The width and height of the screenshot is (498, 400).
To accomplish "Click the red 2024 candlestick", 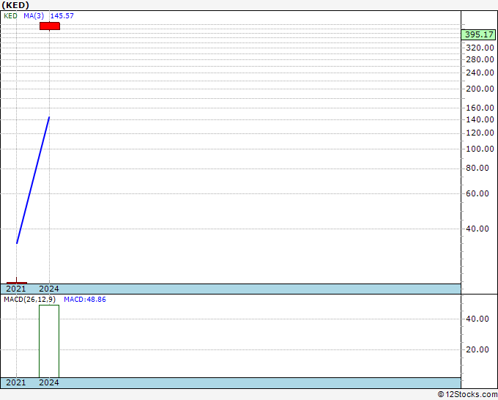I will [x=50, y=26].
